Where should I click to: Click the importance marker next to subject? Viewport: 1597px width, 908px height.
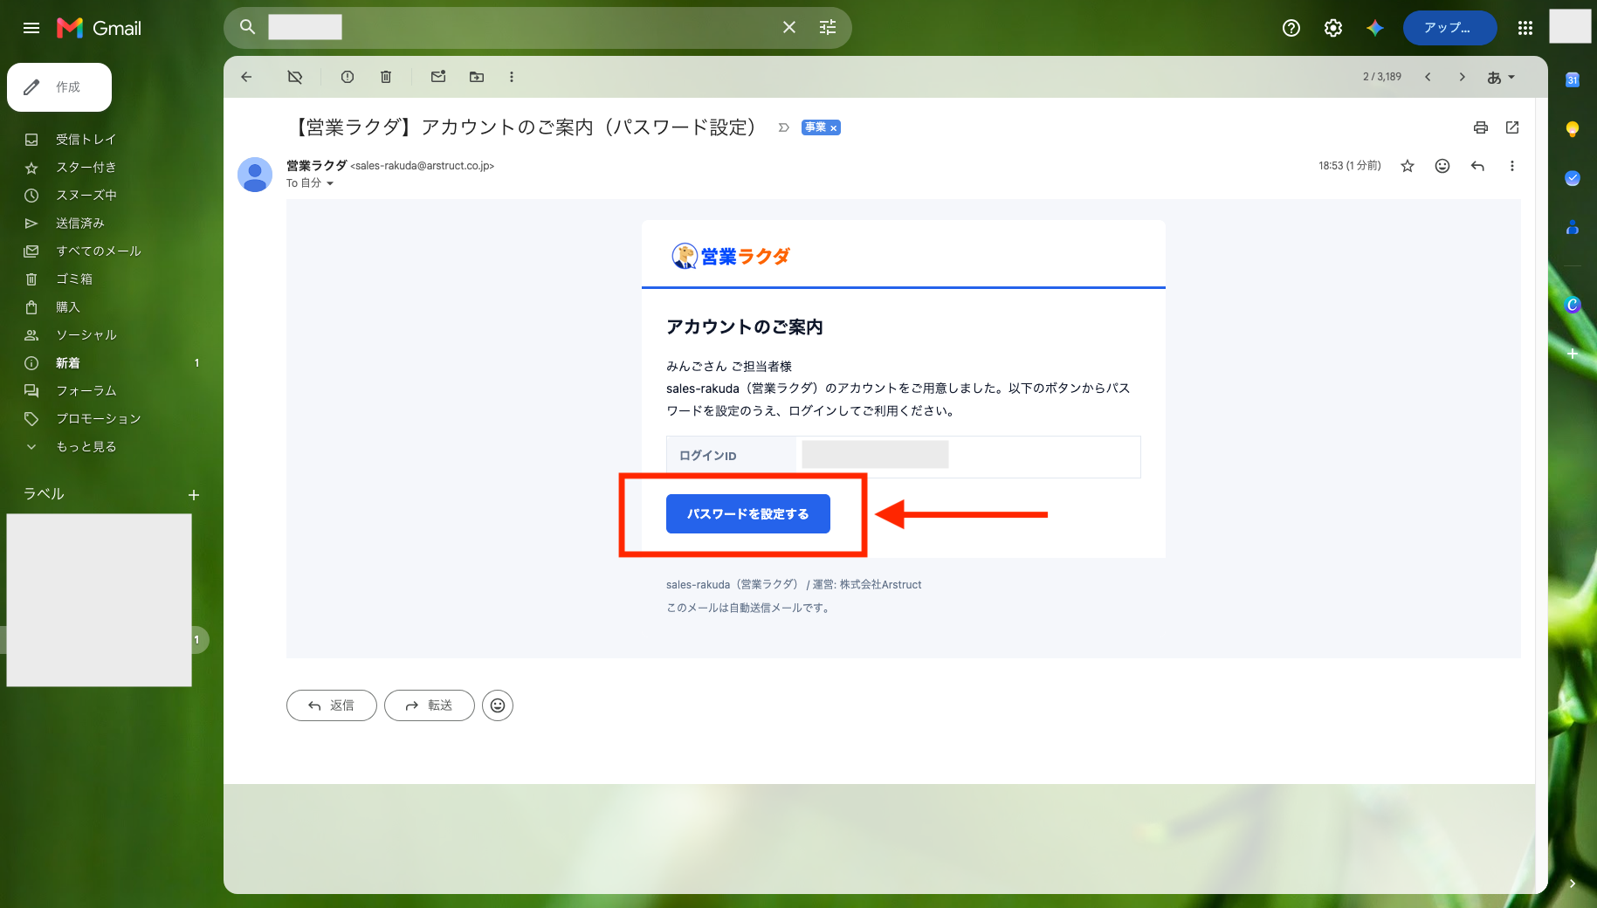coord(784,127)
